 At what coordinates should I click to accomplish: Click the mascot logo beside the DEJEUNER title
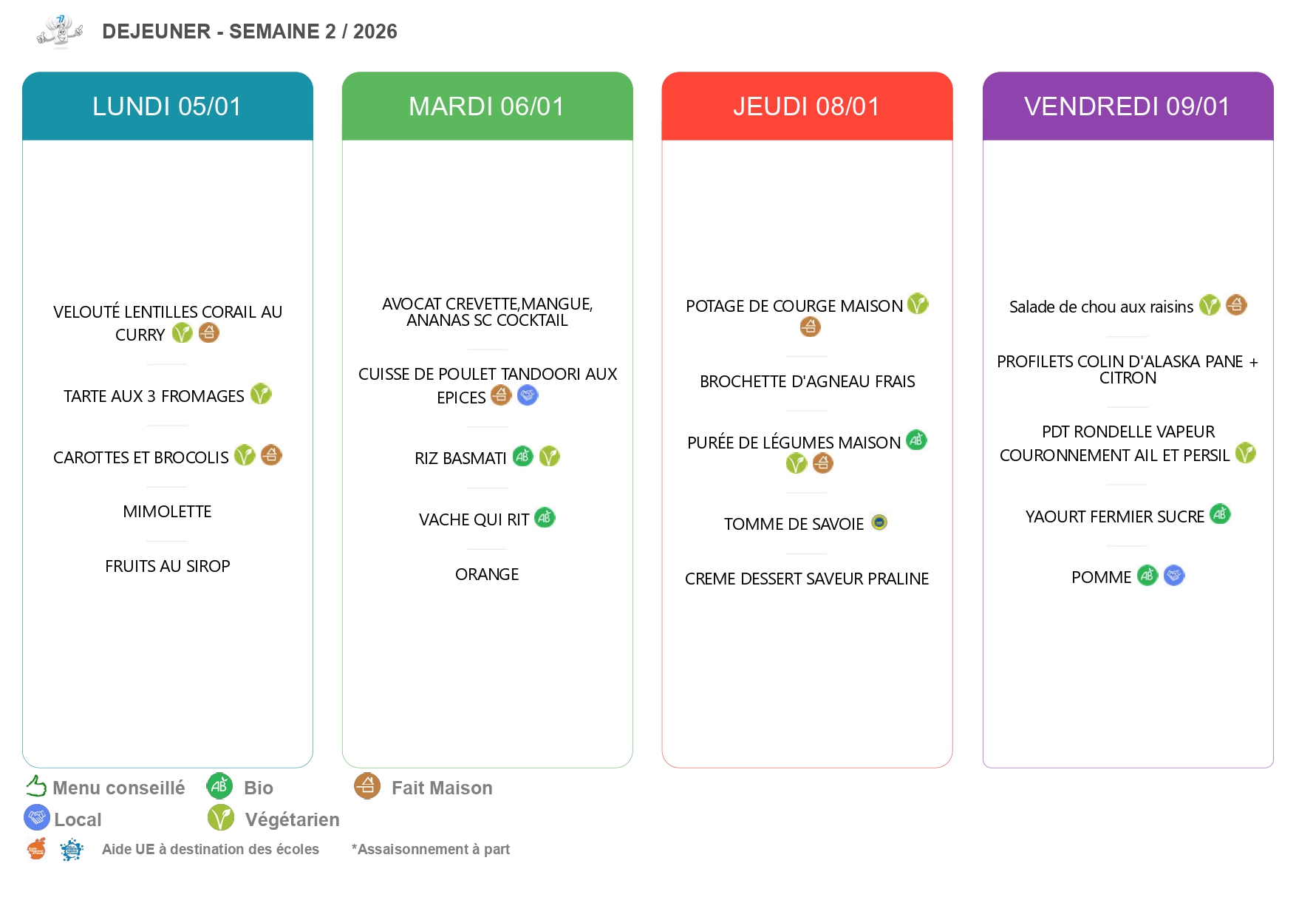coord(60,32)
